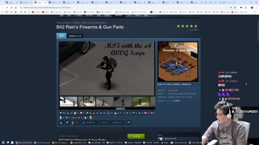This screenshot has width=259, height=145.
Task: Select the 설명 description tab
Action: tap(61, 36)
